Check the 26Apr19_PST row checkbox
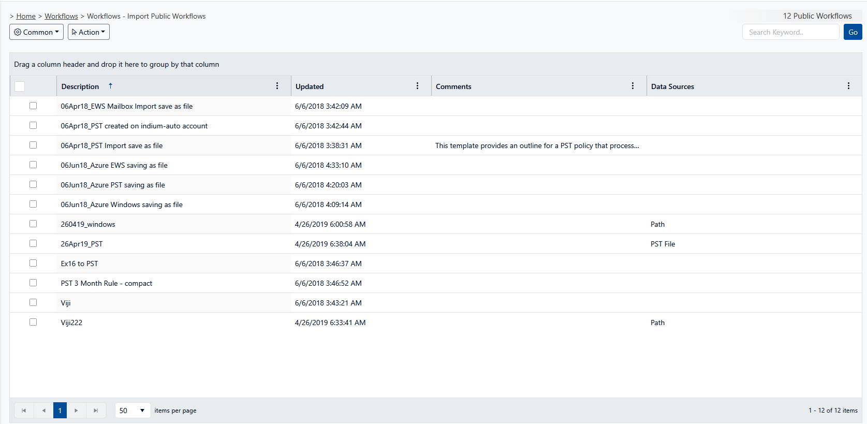 click(x=33, y=243)
